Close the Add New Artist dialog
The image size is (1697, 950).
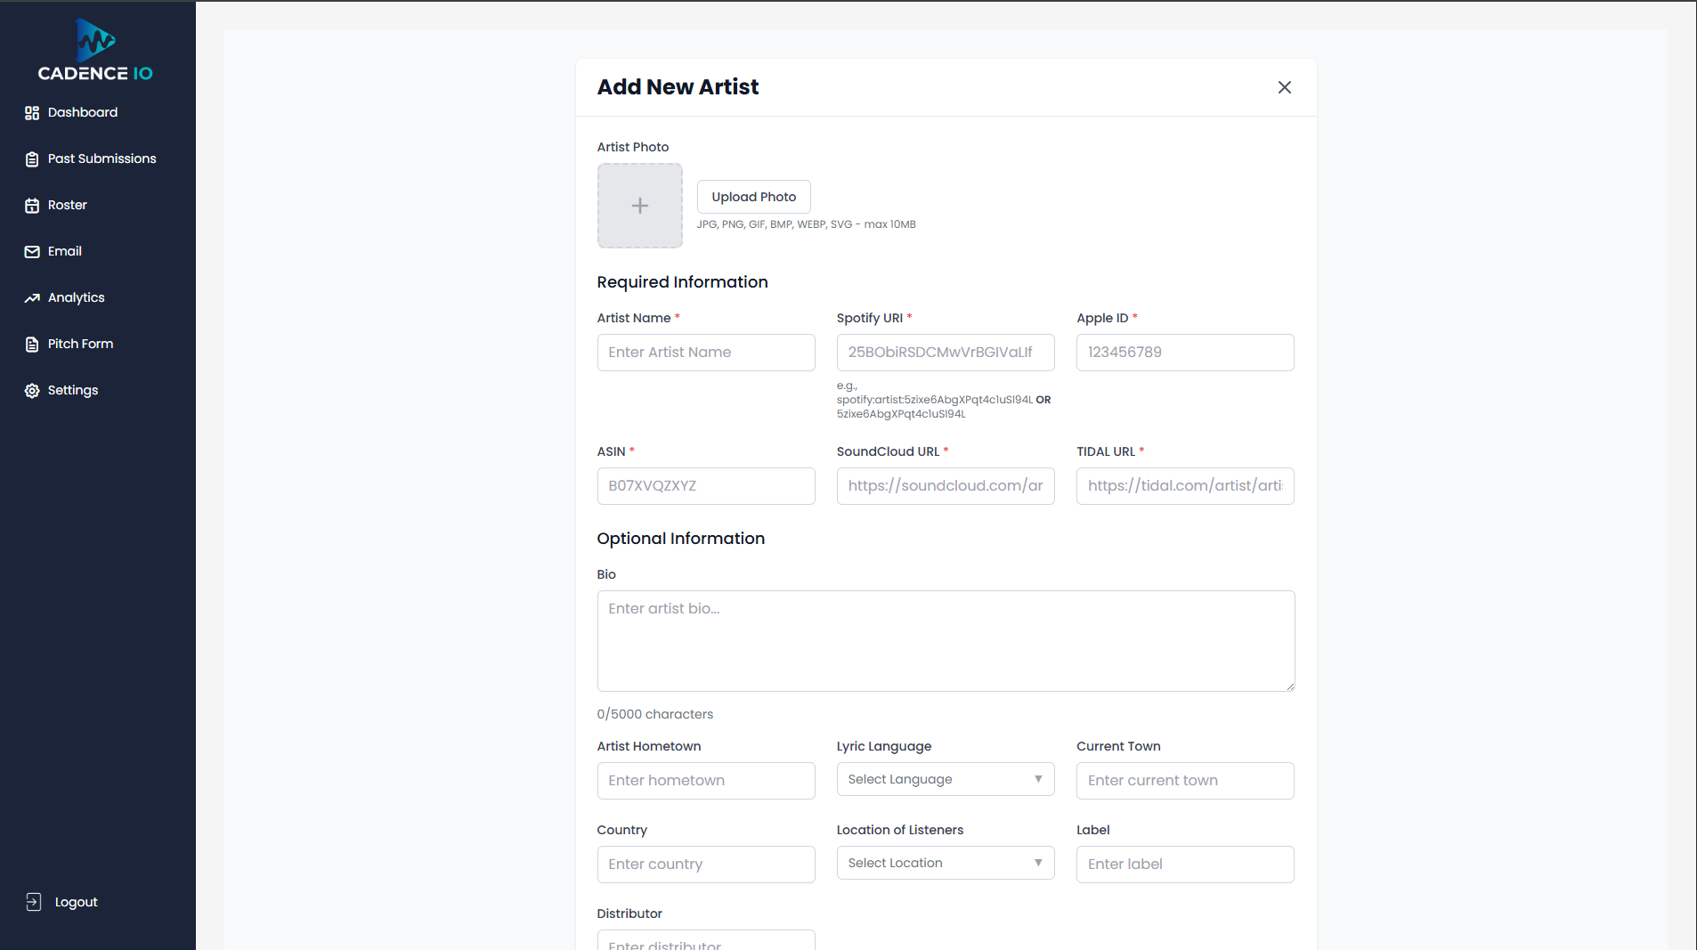click(x=1284, y=87)
